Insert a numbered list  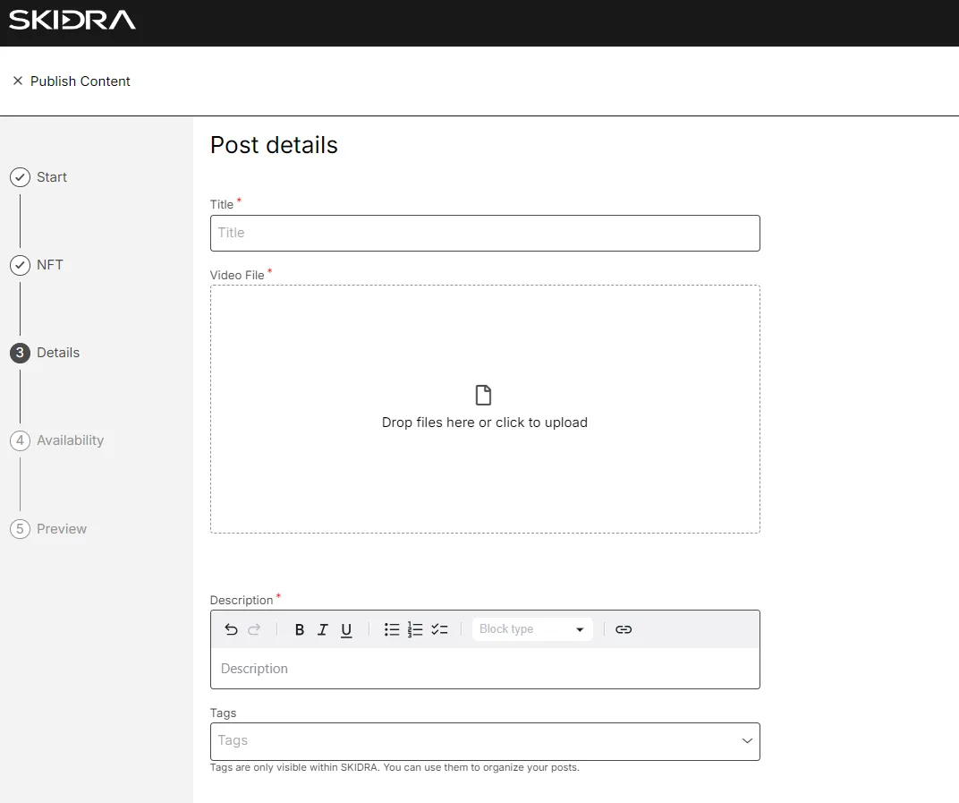(x=415, y=629)
